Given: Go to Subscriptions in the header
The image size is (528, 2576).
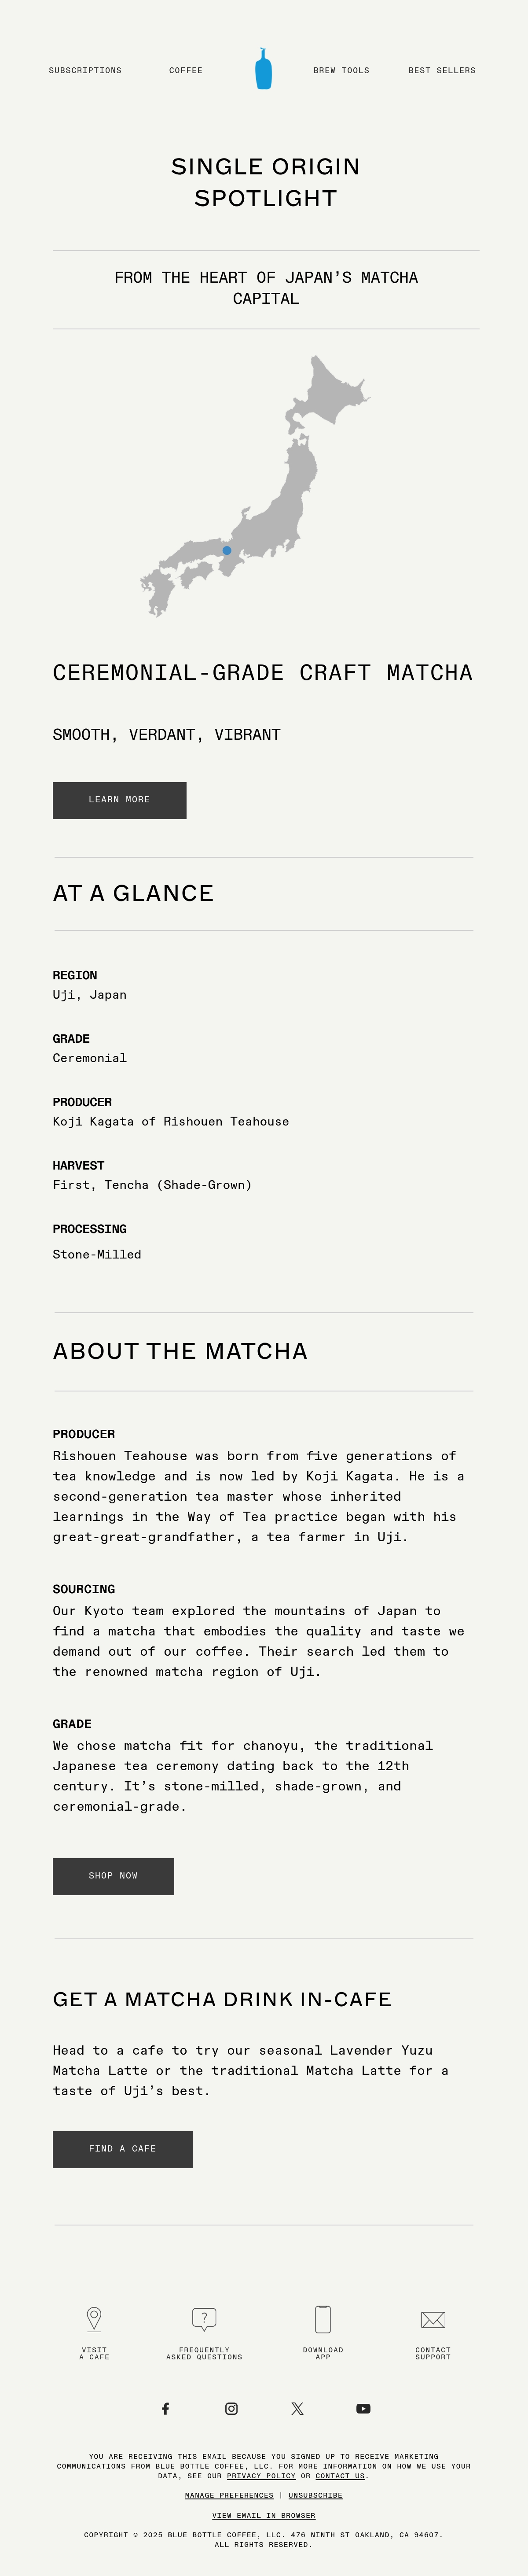Looking at the screenshot, I should click(x=85, y=70).
